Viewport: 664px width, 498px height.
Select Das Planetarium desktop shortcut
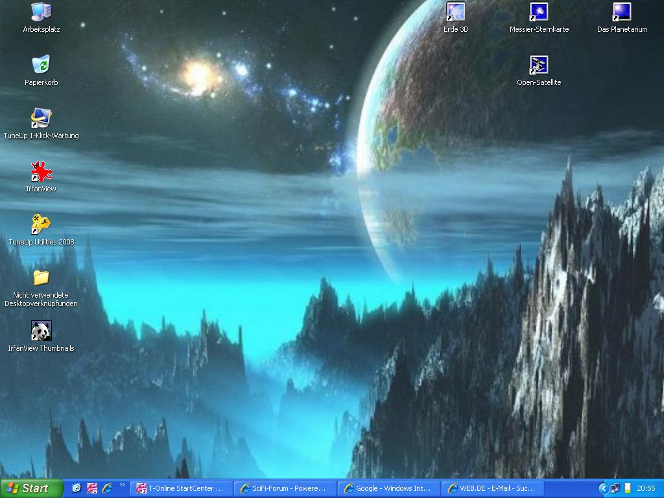[622, 12]
